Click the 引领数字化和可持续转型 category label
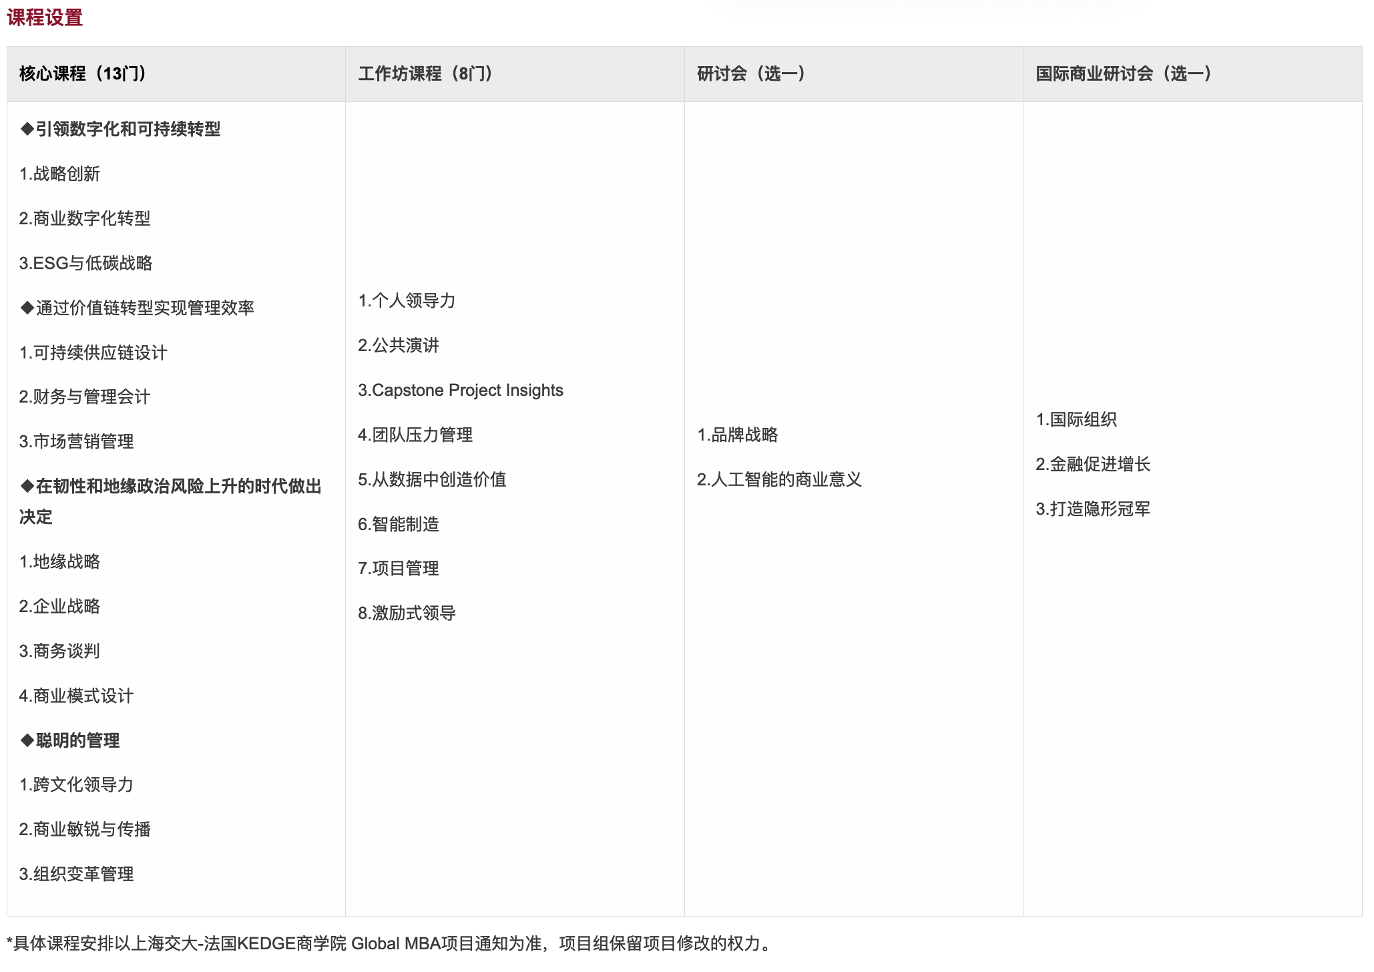The height and width of the screenshot is (972, 1374). point(122,130)
